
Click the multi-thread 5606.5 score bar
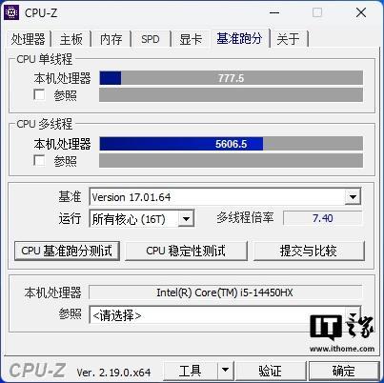coord(231,144)
